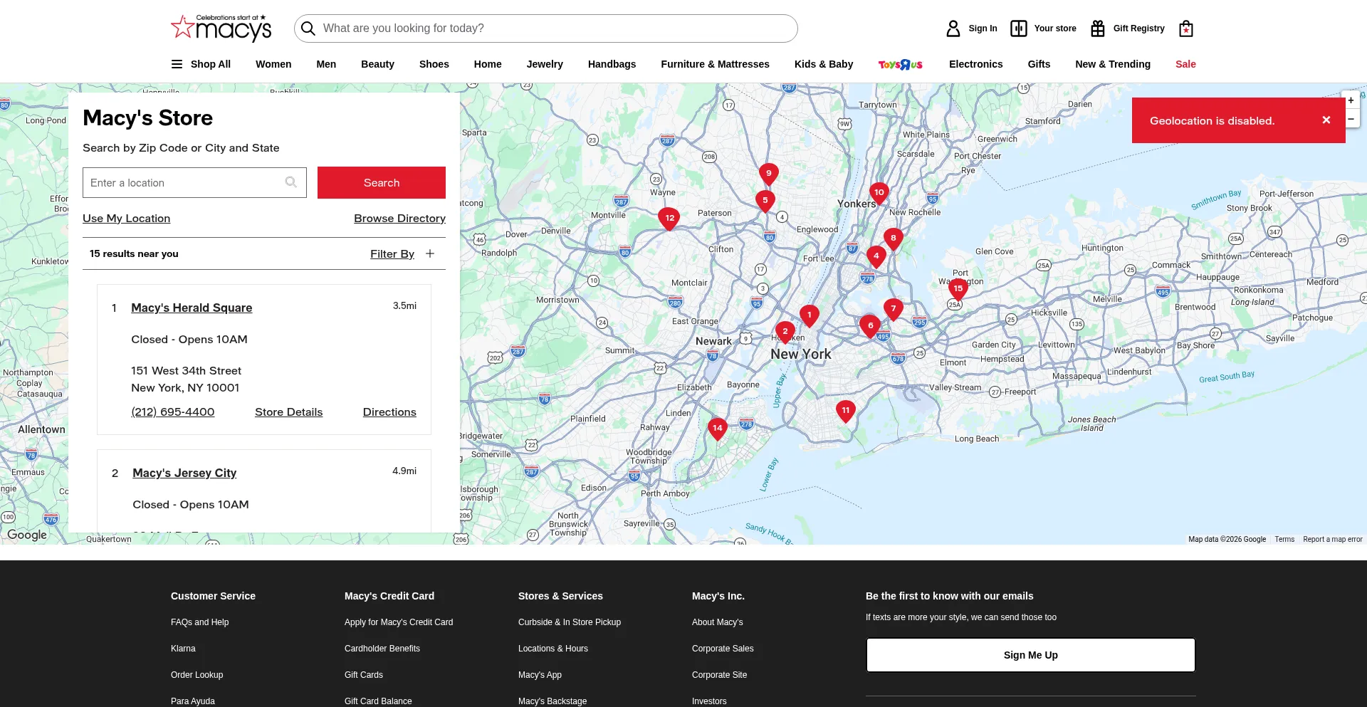The width and height of the screenshot is (1367, 707).
Task: Click the Toys R Us logo
Action: pyautogui.click(x=901, y=64)
